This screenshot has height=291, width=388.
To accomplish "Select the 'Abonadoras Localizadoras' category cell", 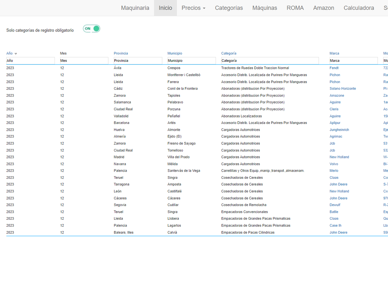I will 241,116.
